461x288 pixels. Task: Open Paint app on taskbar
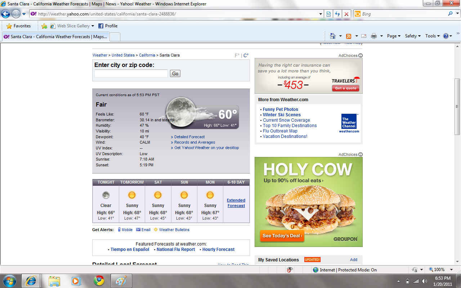click(x=121, y=281)
